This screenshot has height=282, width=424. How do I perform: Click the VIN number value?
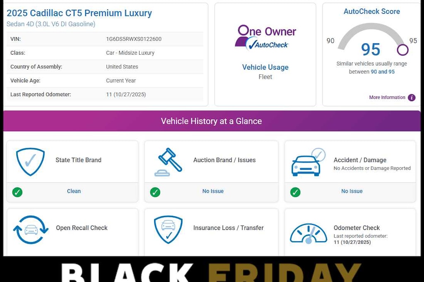click(x=134, y=39)
